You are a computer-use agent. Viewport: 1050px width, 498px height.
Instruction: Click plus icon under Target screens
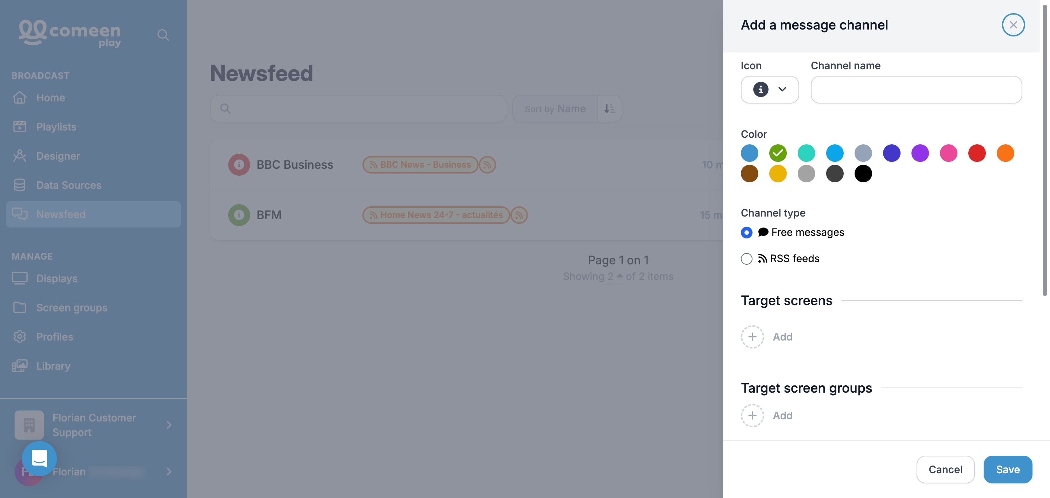tap(752, 336)
